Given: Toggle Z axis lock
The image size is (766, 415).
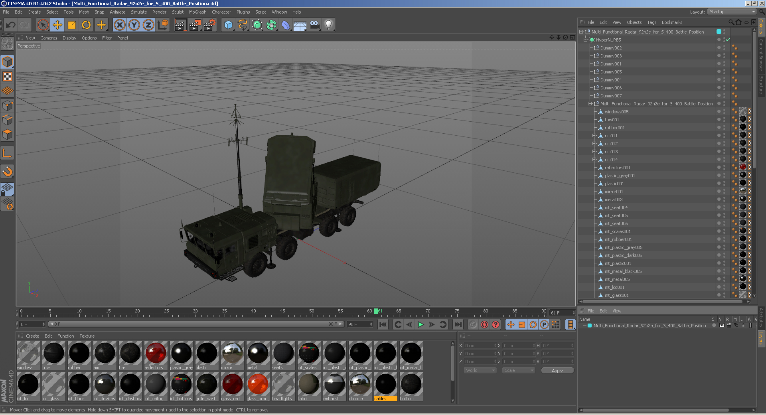Looking at the screenshot, I should (x=148, y=25).
